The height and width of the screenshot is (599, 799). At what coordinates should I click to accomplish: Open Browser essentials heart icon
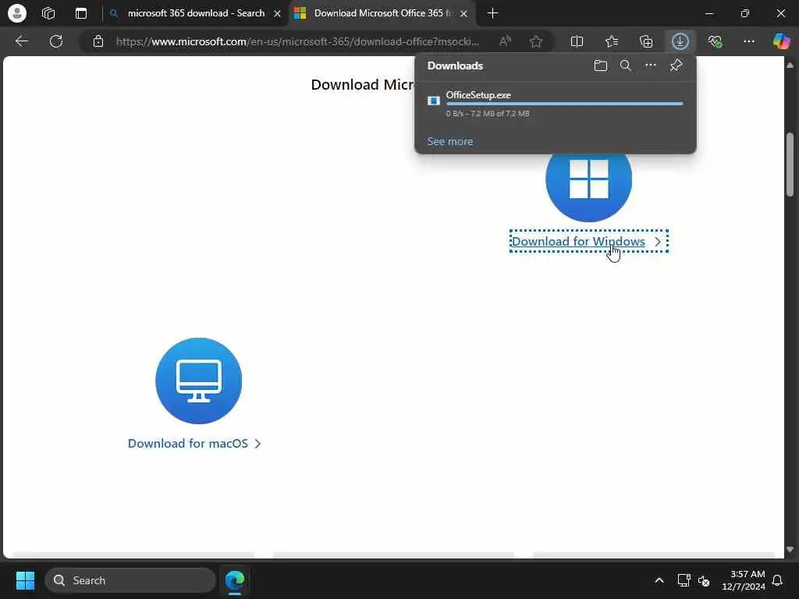tap(715, 41)
